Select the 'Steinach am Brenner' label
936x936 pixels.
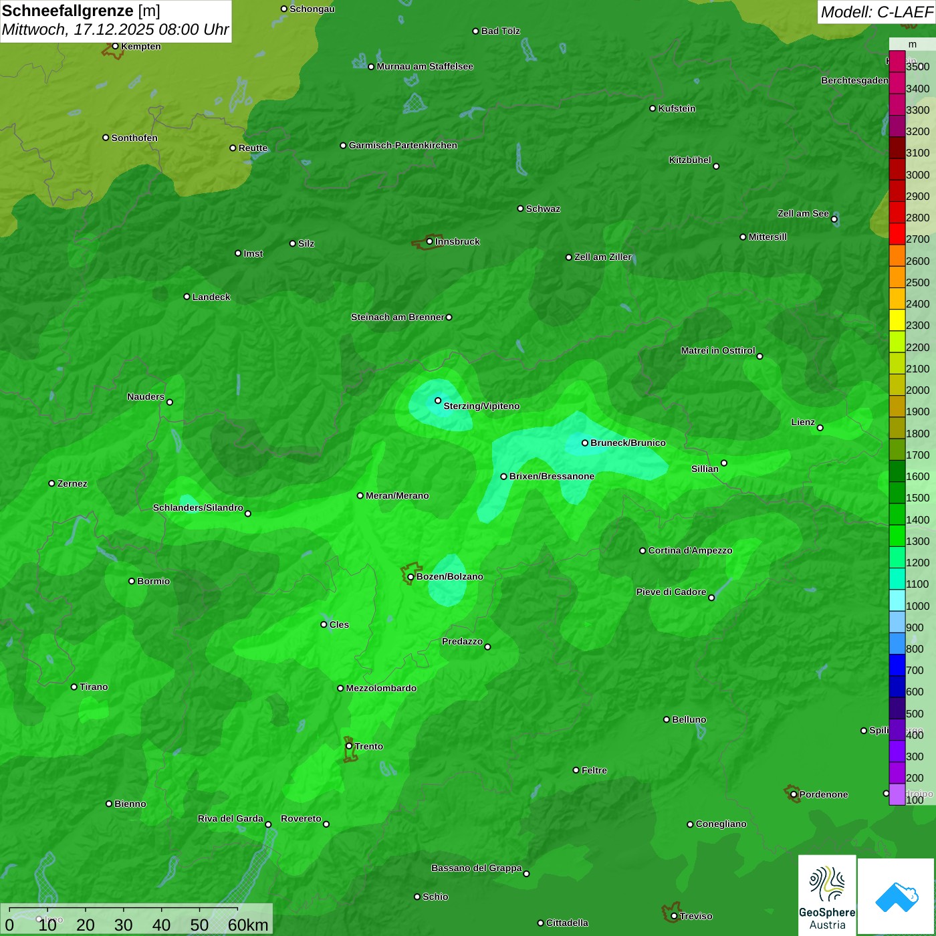(x=397, y=317)
